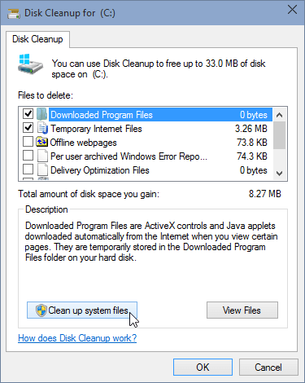Open the View Files button
The height and width of the screenshot is (383, 305).
click(242, 310)
